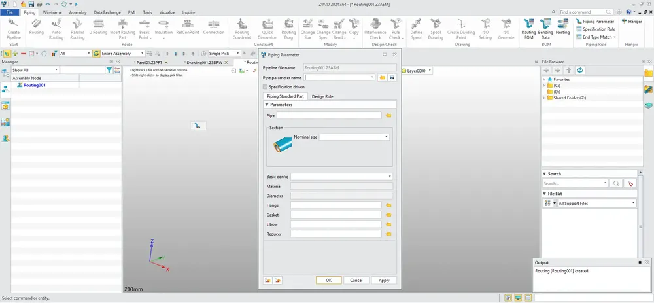Expand the Basic config dropdown
This screenshot has width=654, height=303.
point(341,177)
